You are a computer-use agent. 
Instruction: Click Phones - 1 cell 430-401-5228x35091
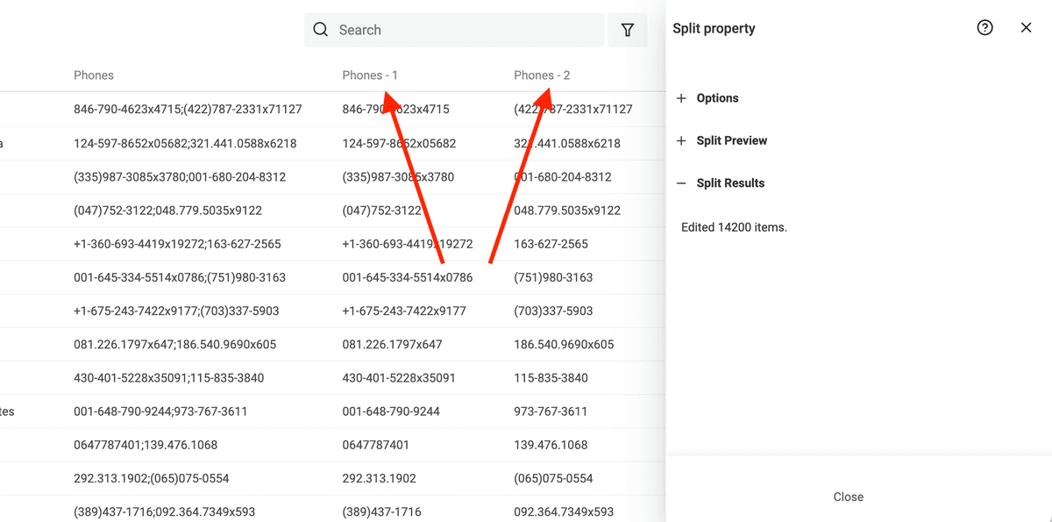[399, 378]
